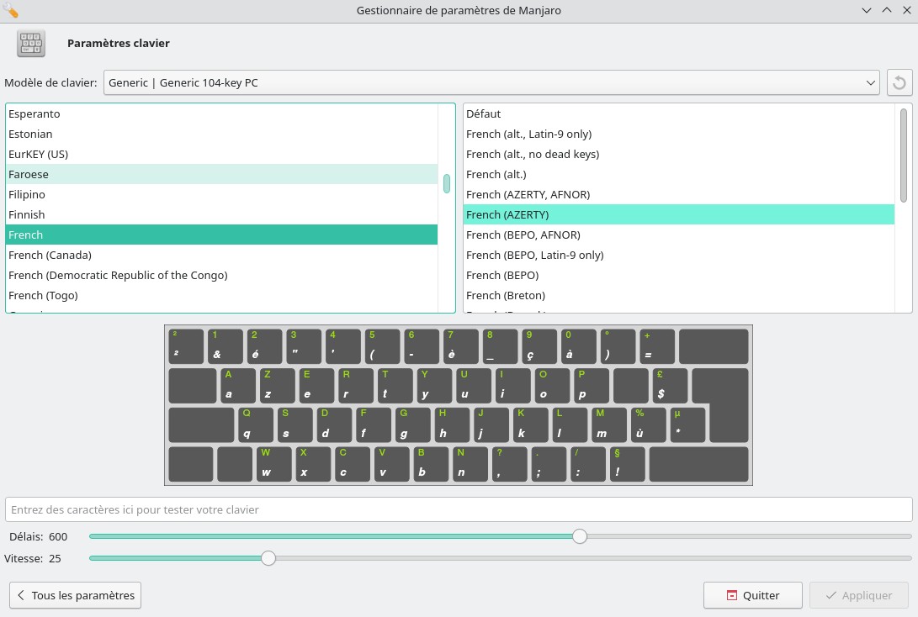Select French (AZERTY, AFNOR) variant
918x617 pixels.
(x=679, y=195)
